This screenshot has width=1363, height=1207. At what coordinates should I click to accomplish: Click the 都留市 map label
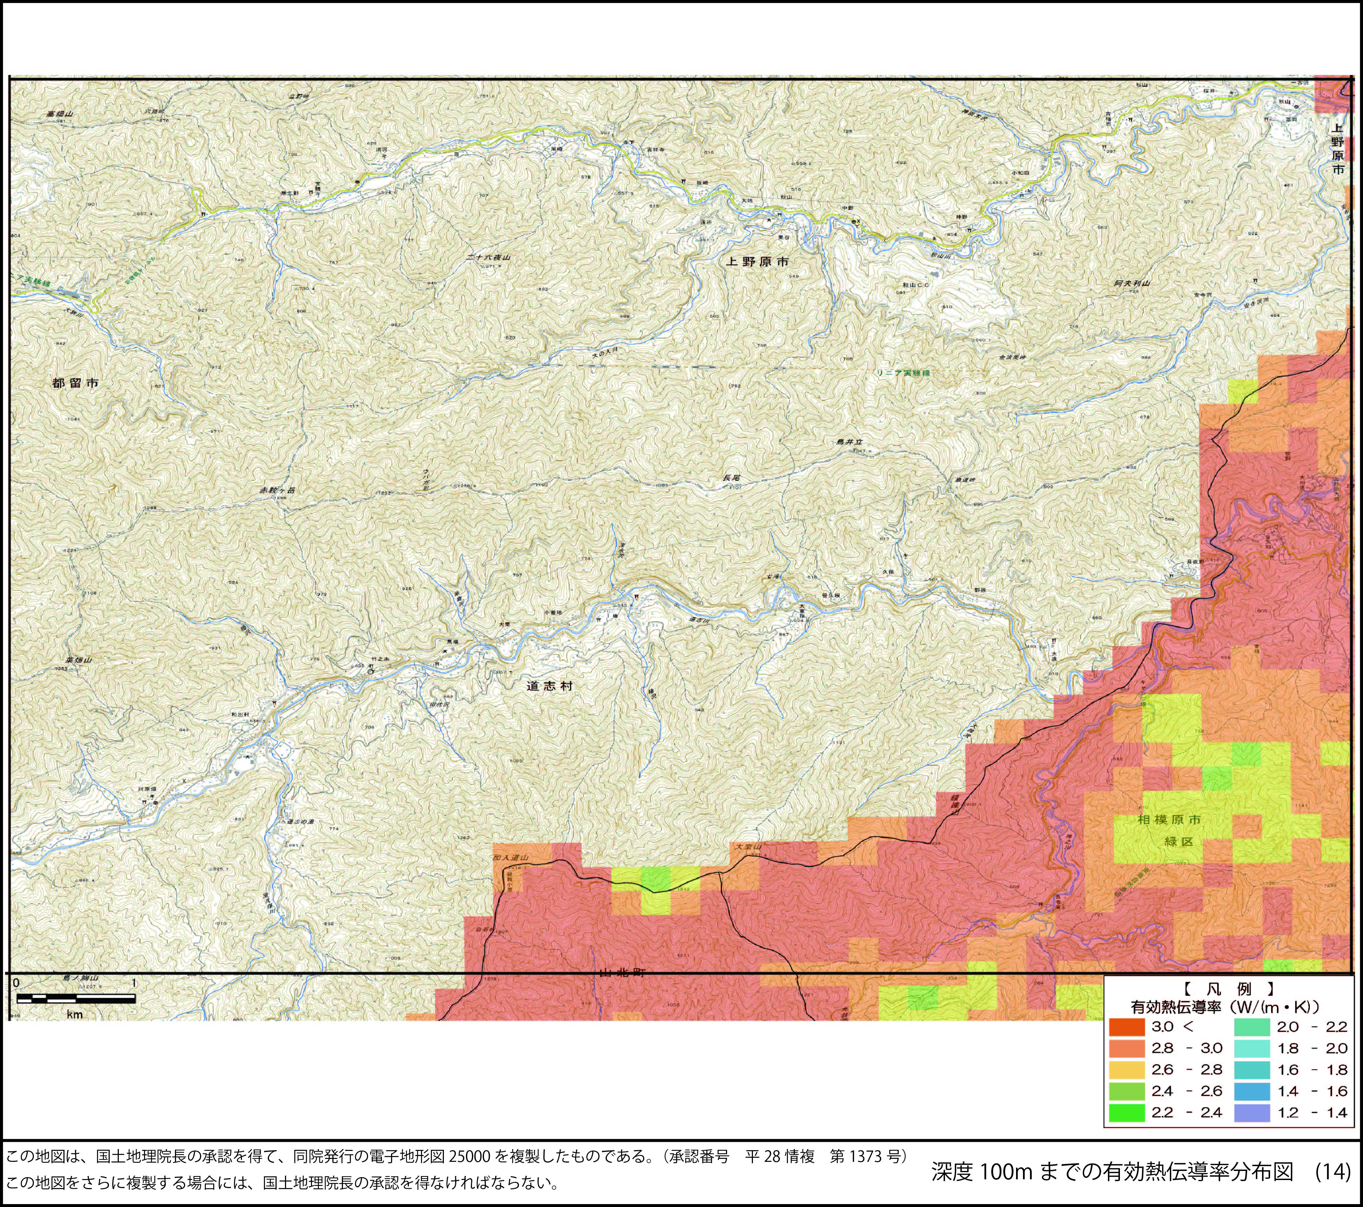75,383
